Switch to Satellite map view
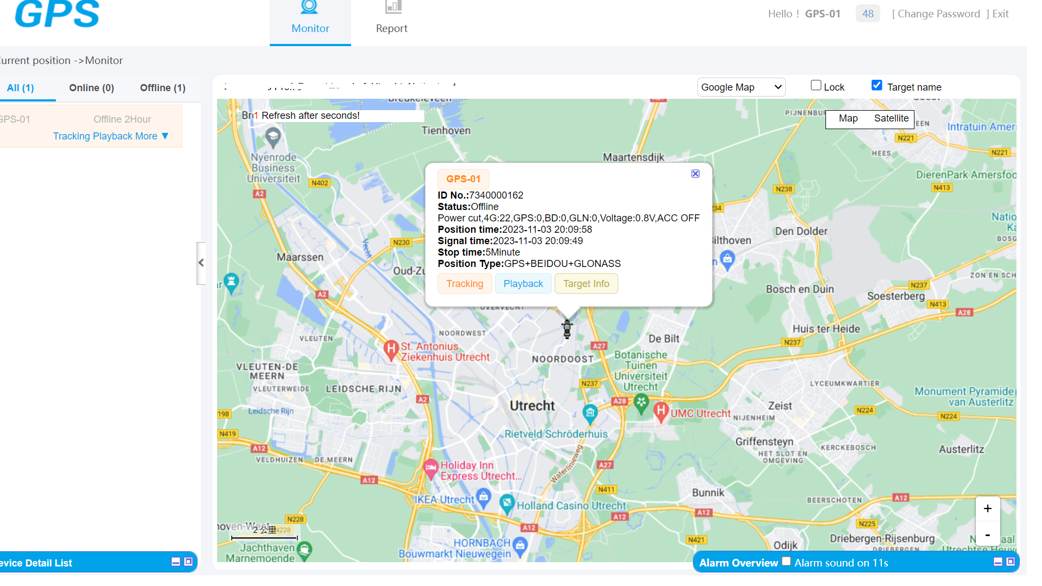Viewport: 1042px width, 586px height. 891,118
